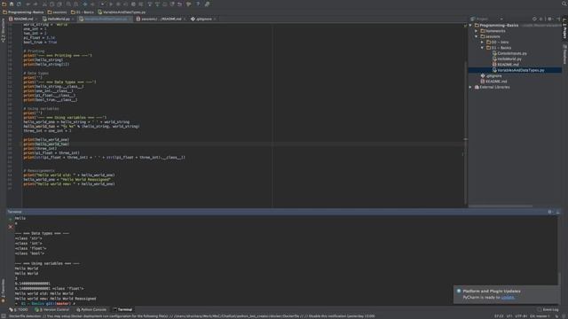Switch to the .gitignore editor tab
This screenshot has width=568, height=319.
pyautogui.click(x=203, y=19)
